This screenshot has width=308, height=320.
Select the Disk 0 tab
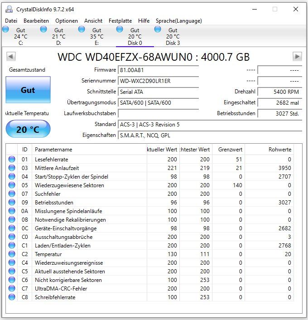tap(135, 36)
